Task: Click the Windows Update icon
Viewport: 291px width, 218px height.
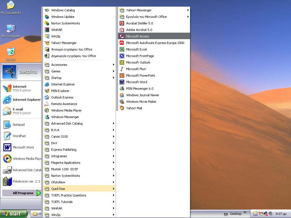Action: [x=47, y=17]
